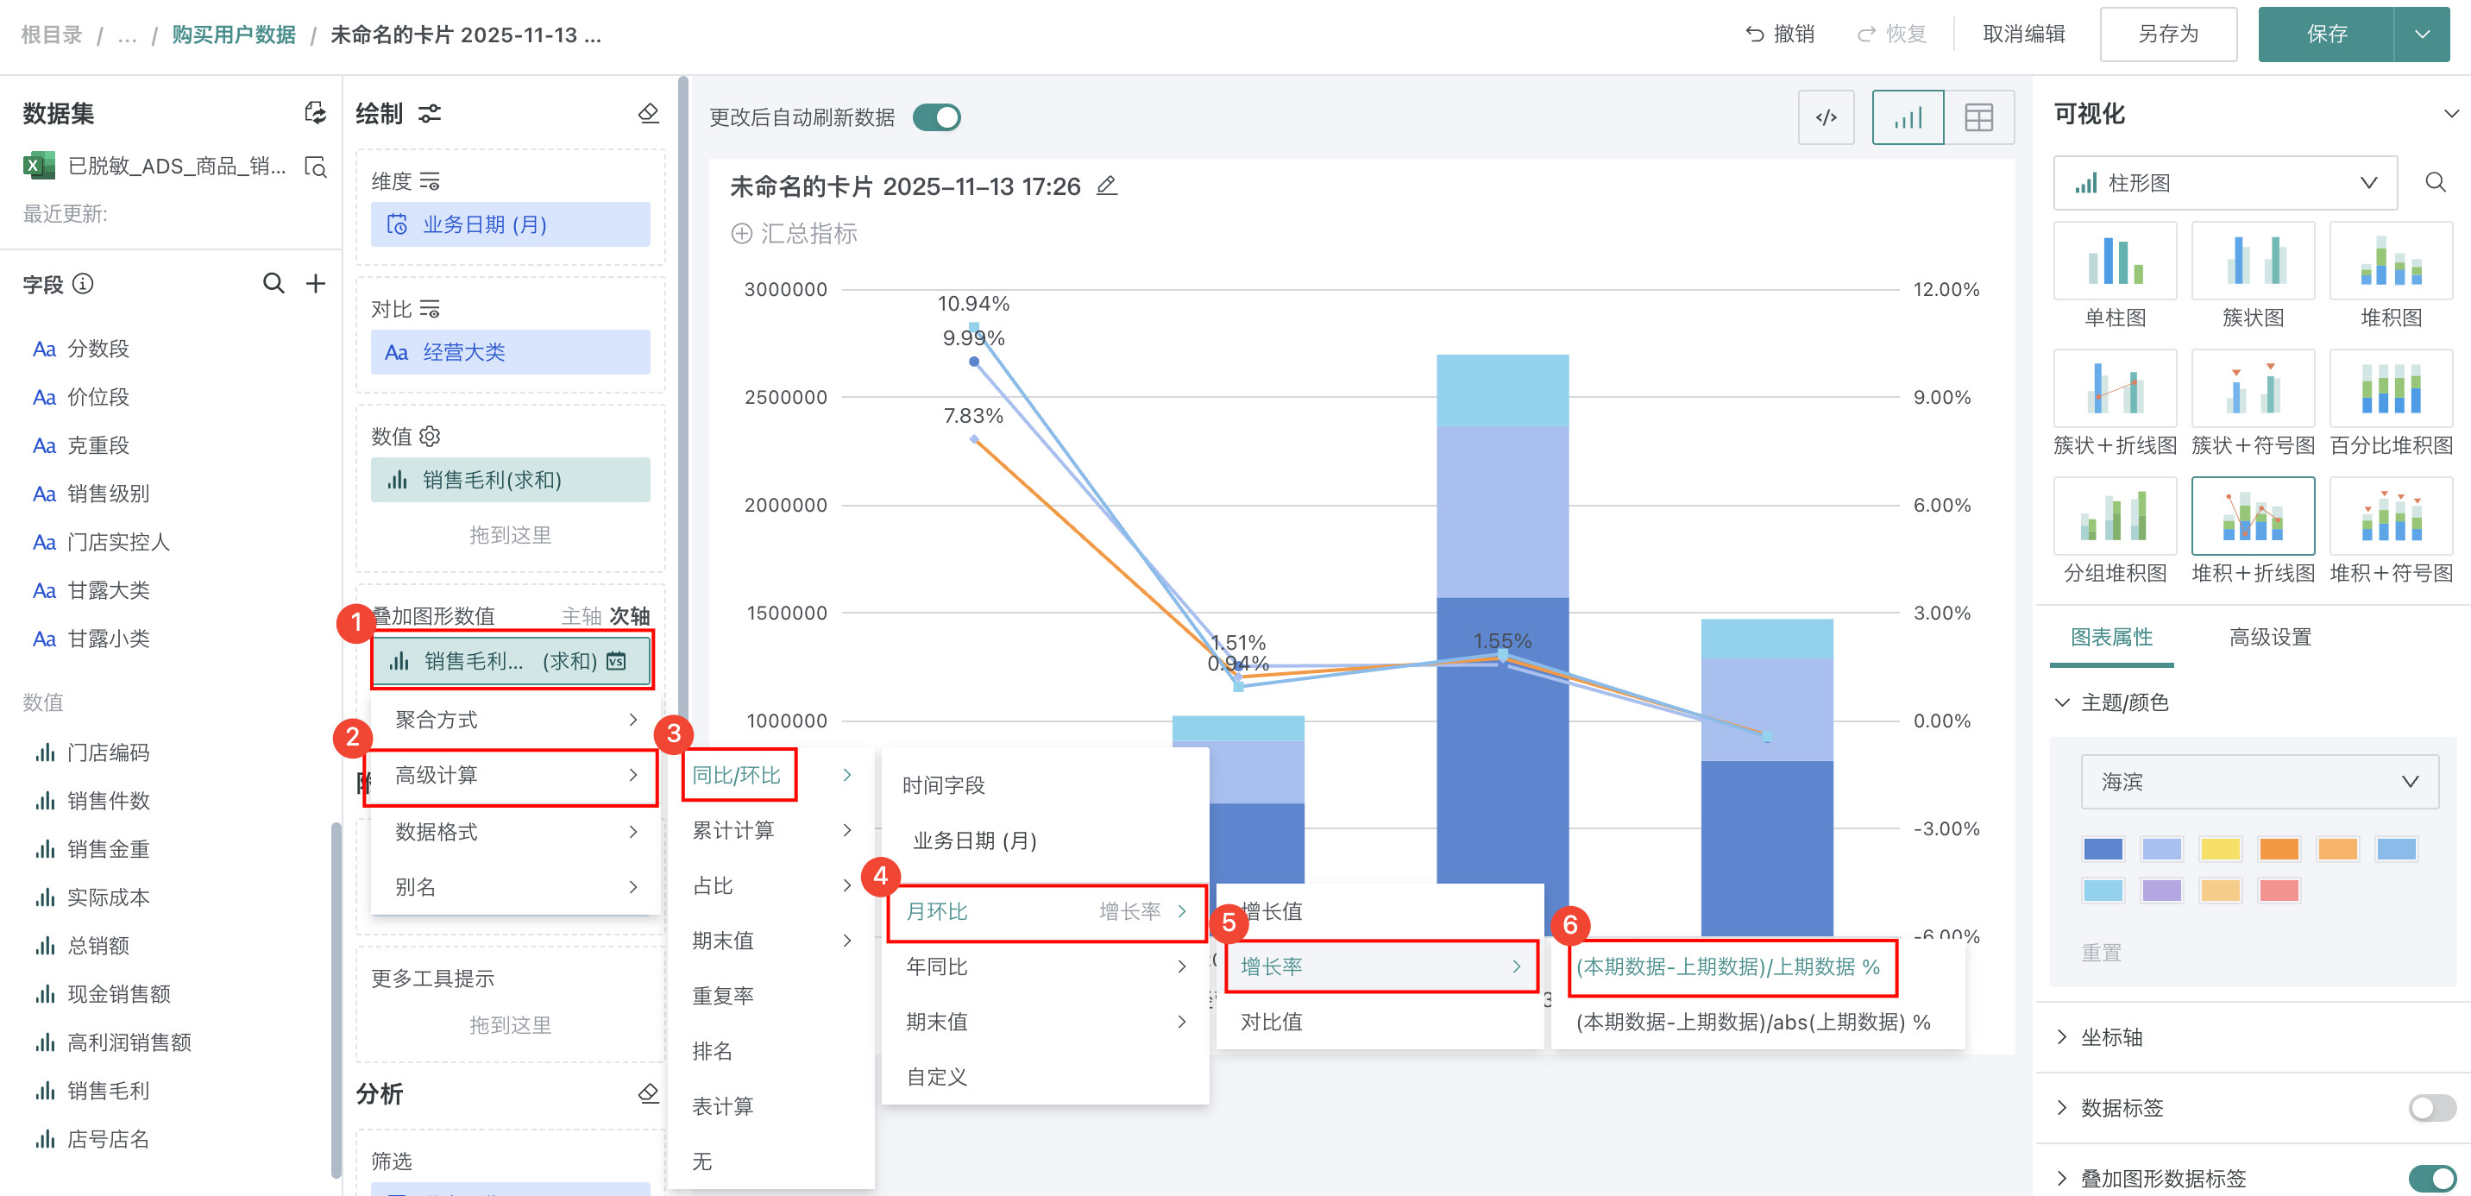Add a new field with plus icon
The height and width of the screenshot is (1196, 2471).
[x=316, y=283]
